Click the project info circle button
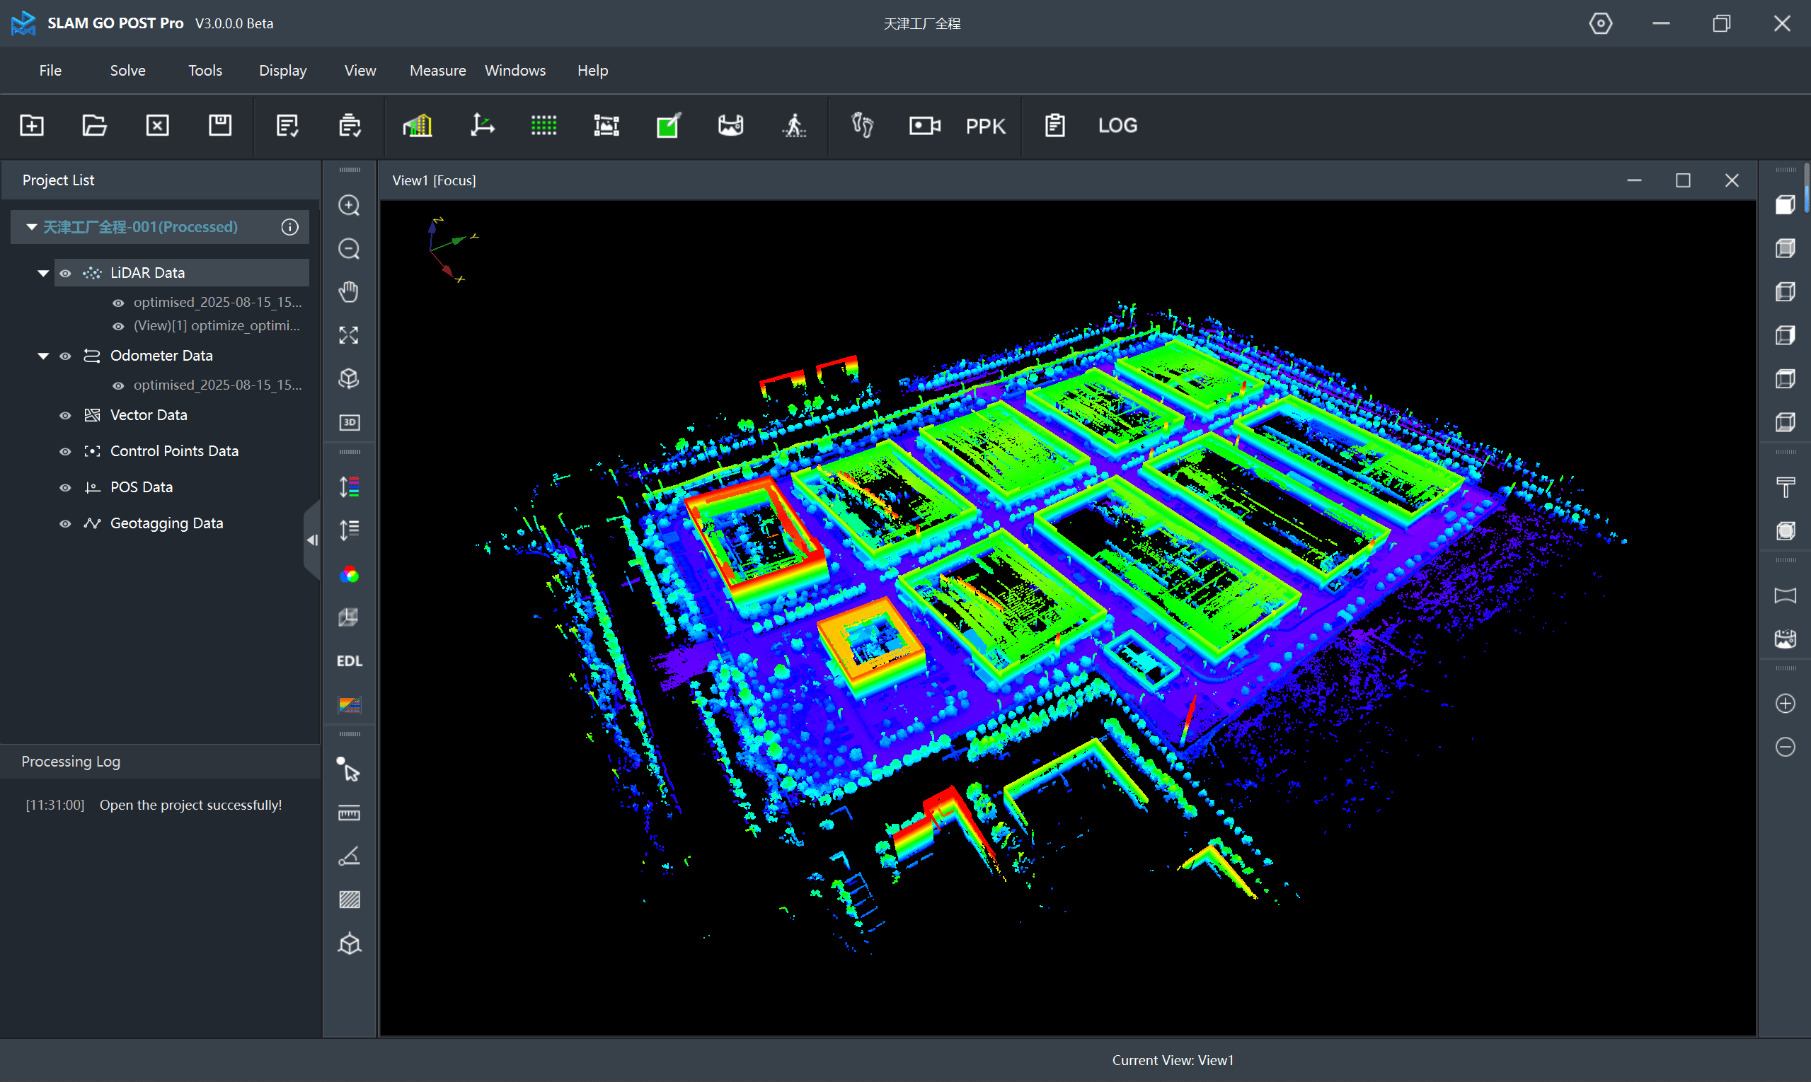The image size is (1811, 1082). 289,227
